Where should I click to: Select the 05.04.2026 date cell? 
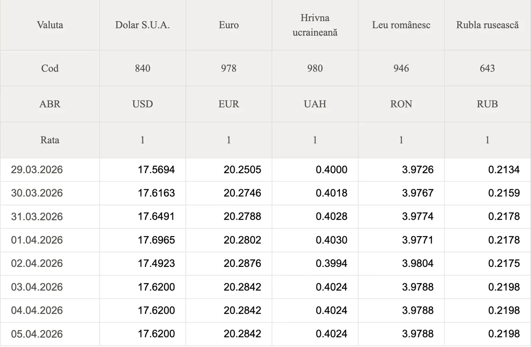click(x=37, y=334)
